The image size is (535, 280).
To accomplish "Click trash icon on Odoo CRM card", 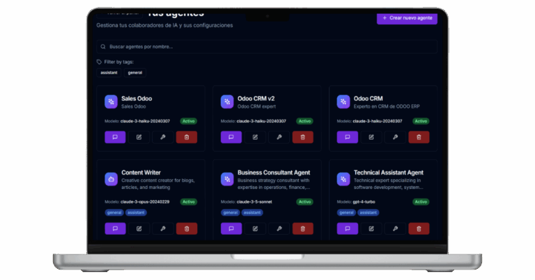I will tap(418, 137).
